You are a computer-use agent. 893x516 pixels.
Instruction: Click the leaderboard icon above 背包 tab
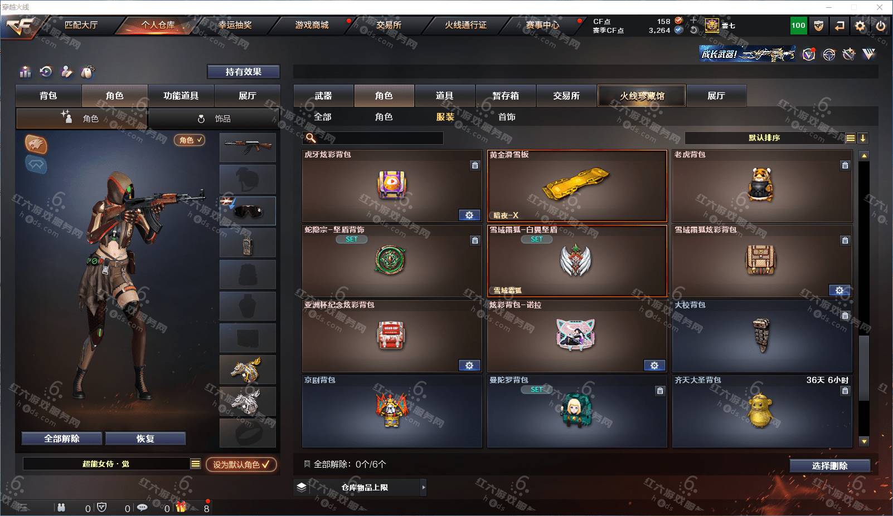click(25, 72)
